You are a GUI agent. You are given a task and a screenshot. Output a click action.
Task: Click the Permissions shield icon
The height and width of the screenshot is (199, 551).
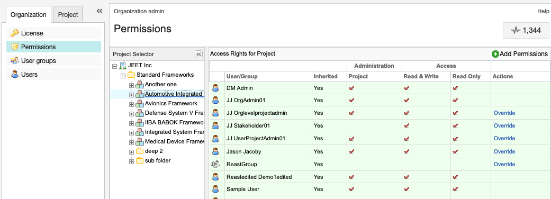point(14,47)
